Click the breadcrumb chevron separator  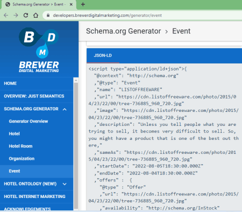pyautogui.click(x=167, y=32)
